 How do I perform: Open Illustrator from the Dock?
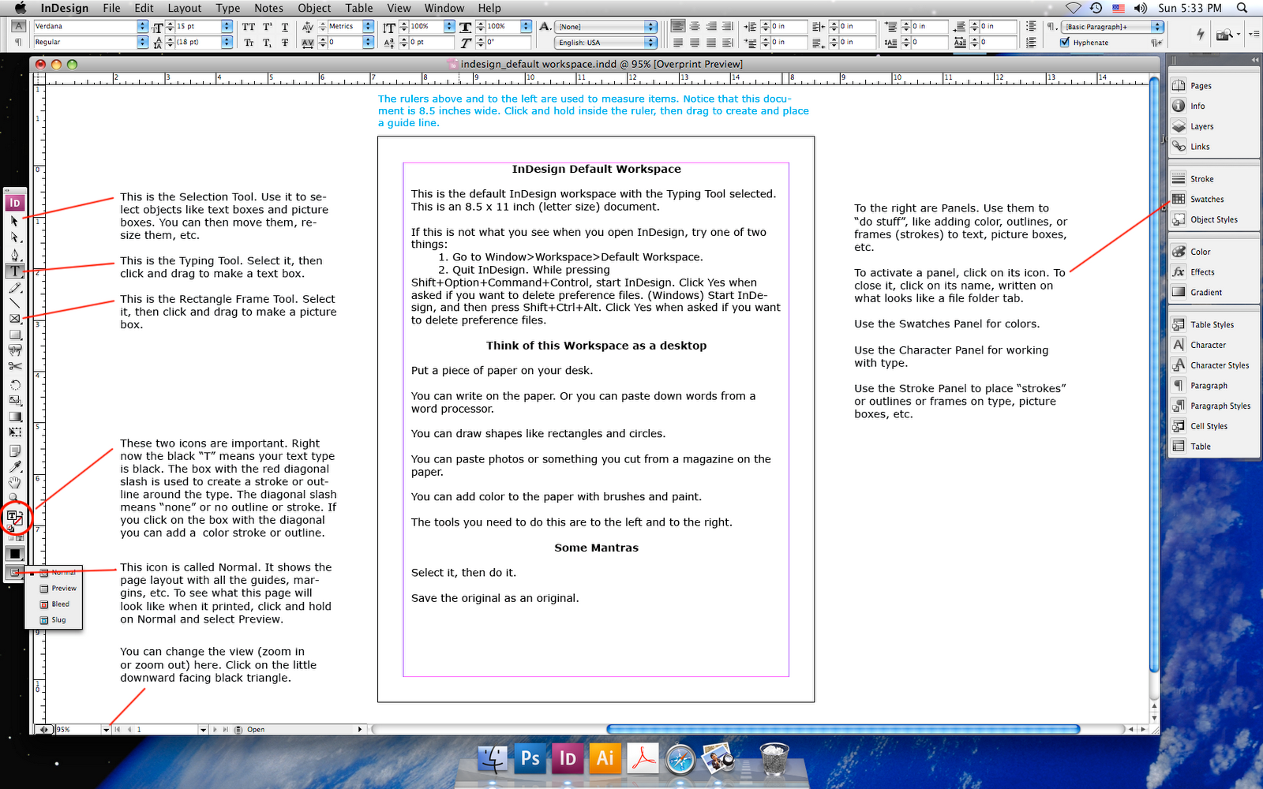coord(605,758)
